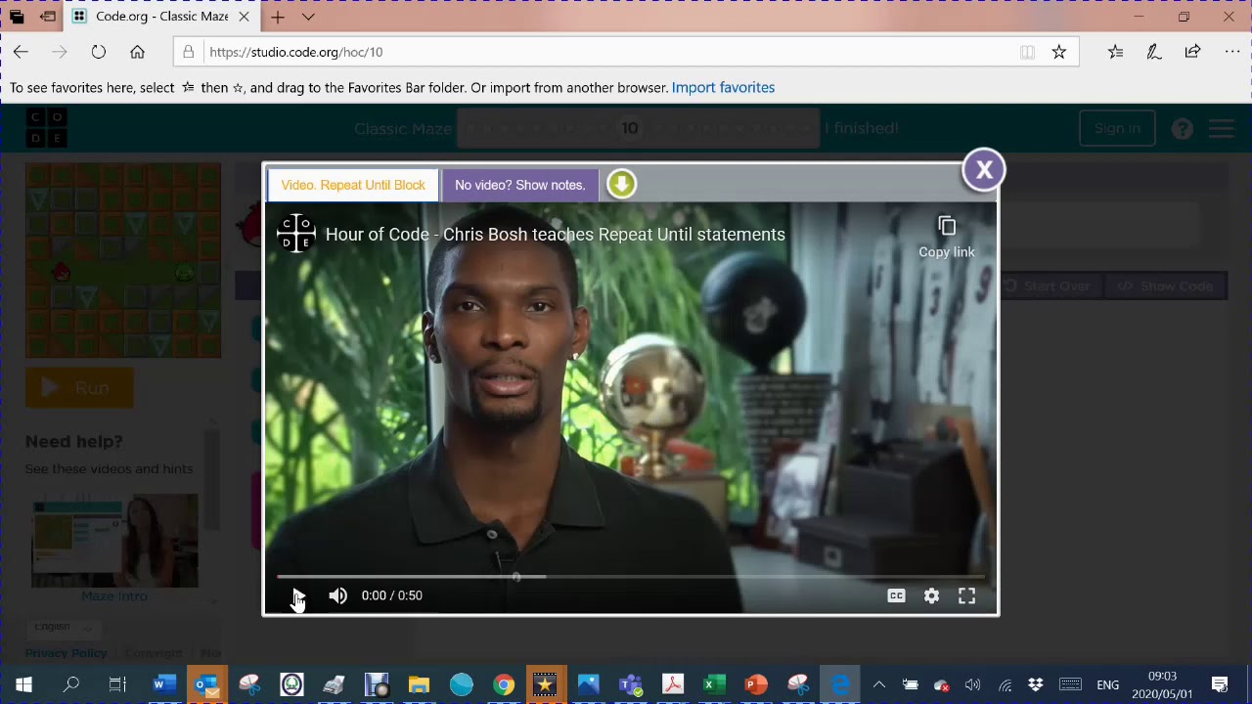Viewport: 1252px width, 704px height.
Task: Open the Windows Start menu
Action: [23, 684]
